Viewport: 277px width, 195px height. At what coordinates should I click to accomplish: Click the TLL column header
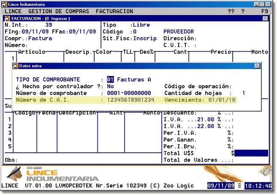pos(128,52)
